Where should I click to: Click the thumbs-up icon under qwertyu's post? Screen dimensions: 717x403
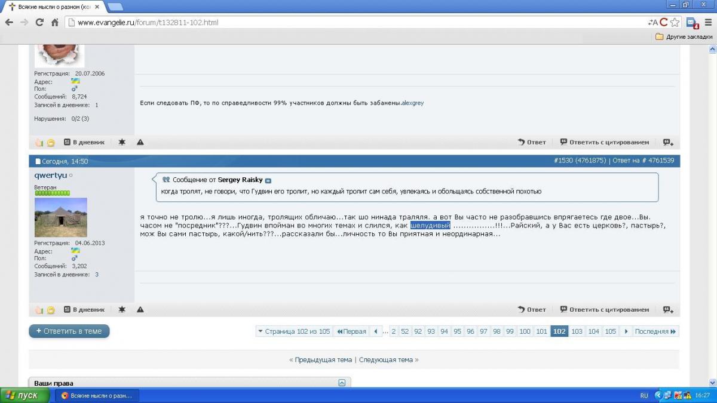39,310
